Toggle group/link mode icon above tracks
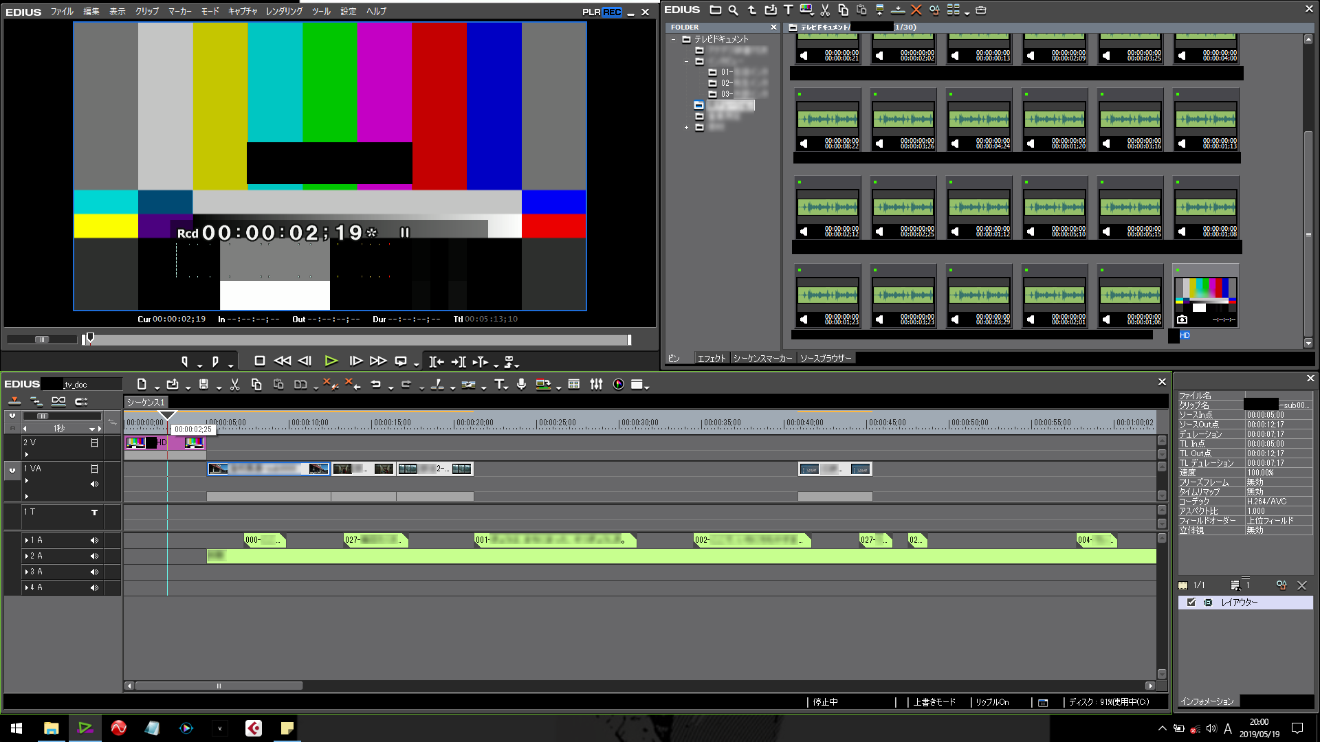 pos(58,401)
